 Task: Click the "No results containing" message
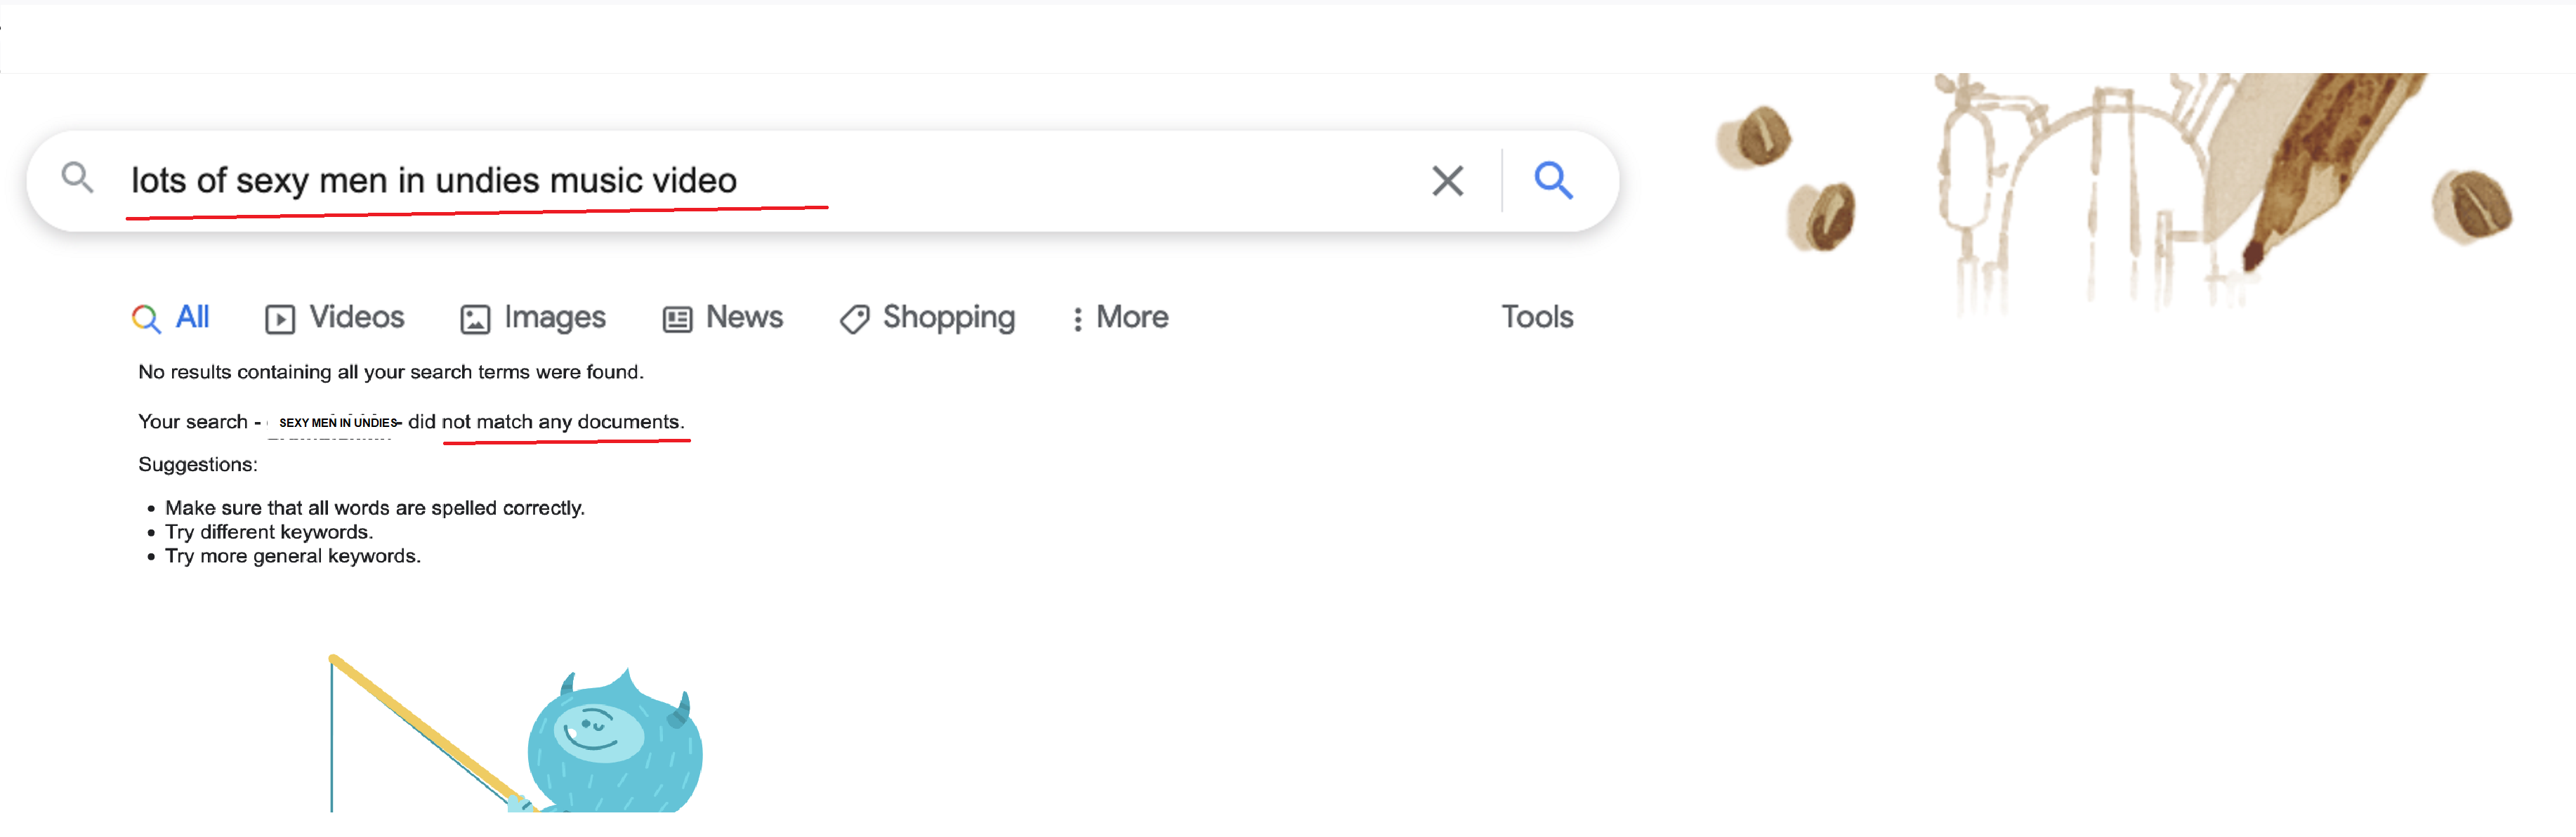(390, 372)
